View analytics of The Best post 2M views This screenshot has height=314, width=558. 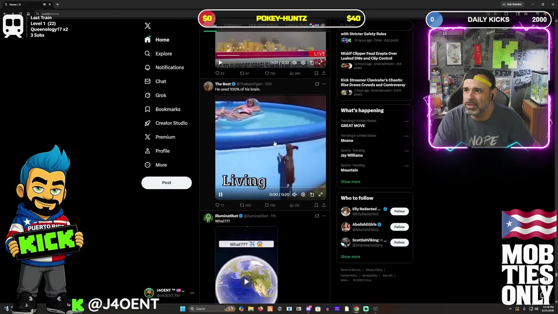294,205
